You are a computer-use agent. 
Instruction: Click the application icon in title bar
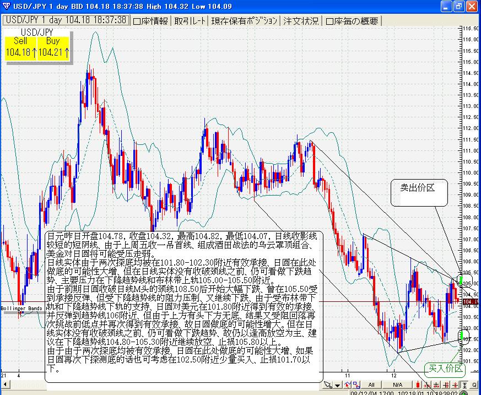(6, 6)
